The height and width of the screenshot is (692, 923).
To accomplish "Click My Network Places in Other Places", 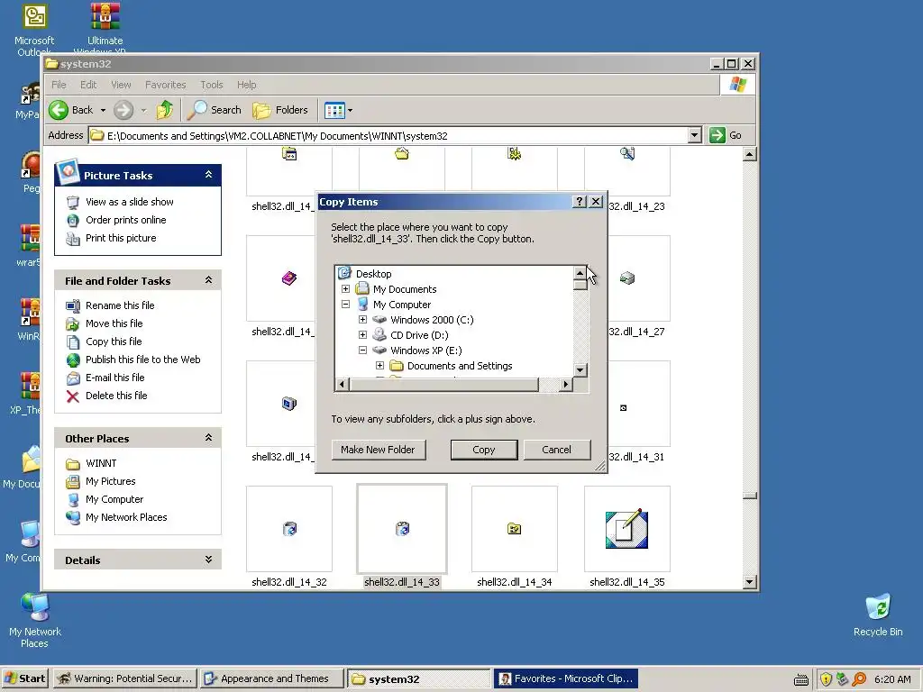I will click(x=126, y=517).
